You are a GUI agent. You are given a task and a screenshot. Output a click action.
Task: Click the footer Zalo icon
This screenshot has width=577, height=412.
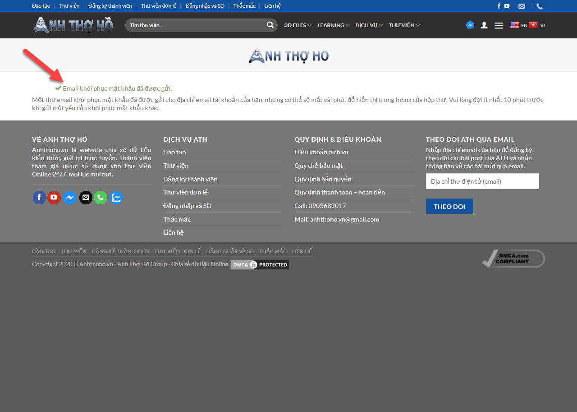tap(116, 198)
